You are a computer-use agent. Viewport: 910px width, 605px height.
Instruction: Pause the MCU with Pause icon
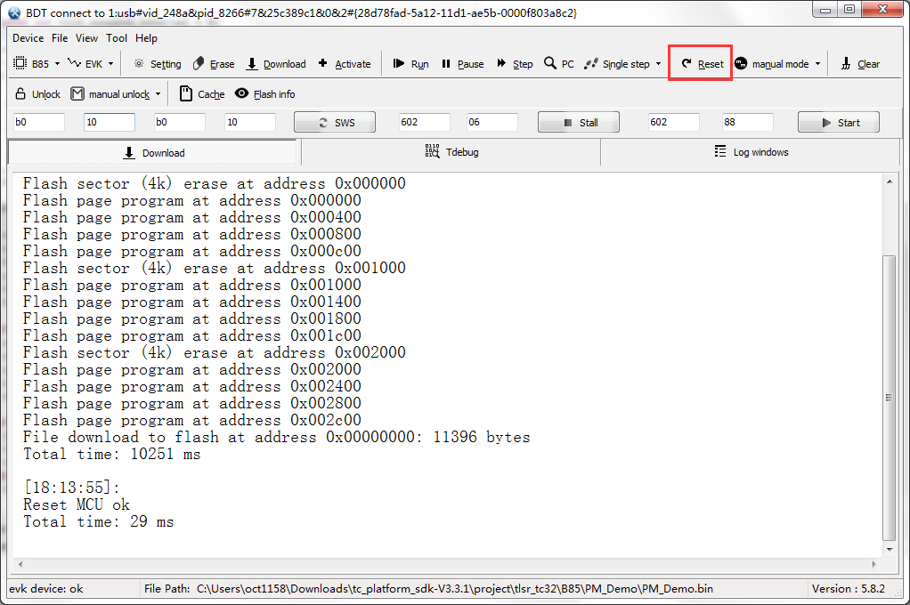pos(446,64)
